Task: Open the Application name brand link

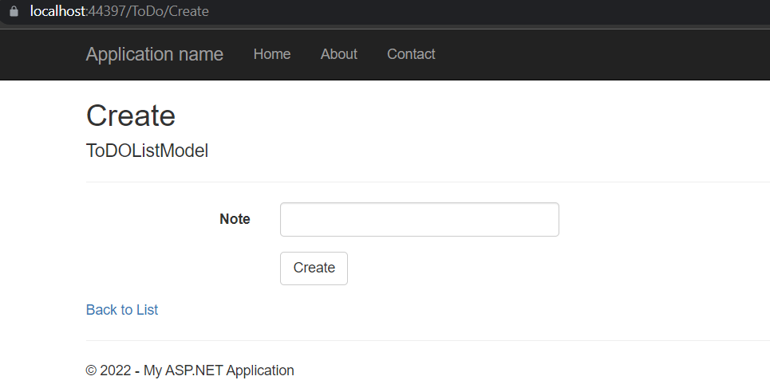Action: pyautogui.click(x=154, y=54)
